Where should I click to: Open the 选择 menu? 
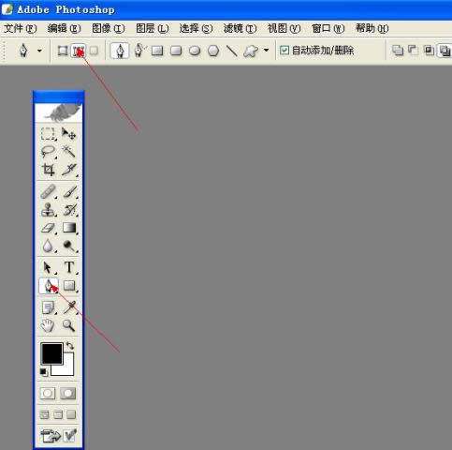pos(196,29)
